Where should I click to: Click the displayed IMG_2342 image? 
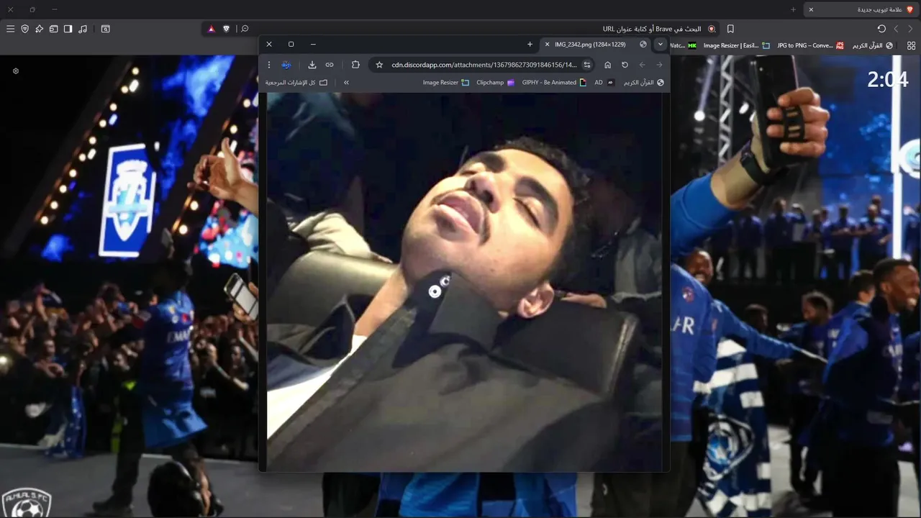pos(464,282)
